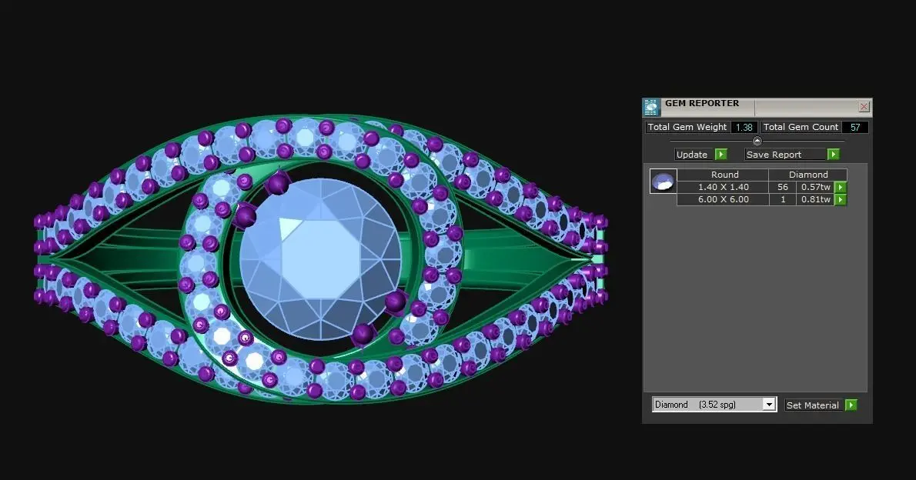916x480 pixels.
Task: Select the large center round gem in viewport
Action: click(x=320, y=259)
